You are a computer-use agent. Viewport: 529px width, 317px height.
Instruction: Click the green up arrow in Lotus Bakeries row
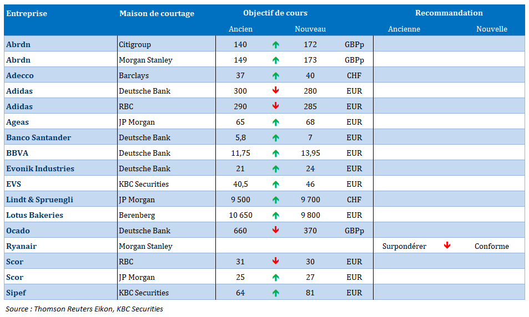tap(276, 215)
